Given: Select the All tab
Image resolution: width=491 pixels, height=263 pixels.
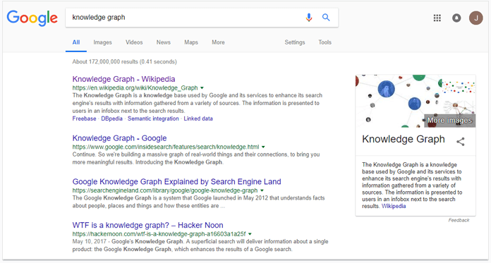Looking at the screenshot, I should click(76, 42).
